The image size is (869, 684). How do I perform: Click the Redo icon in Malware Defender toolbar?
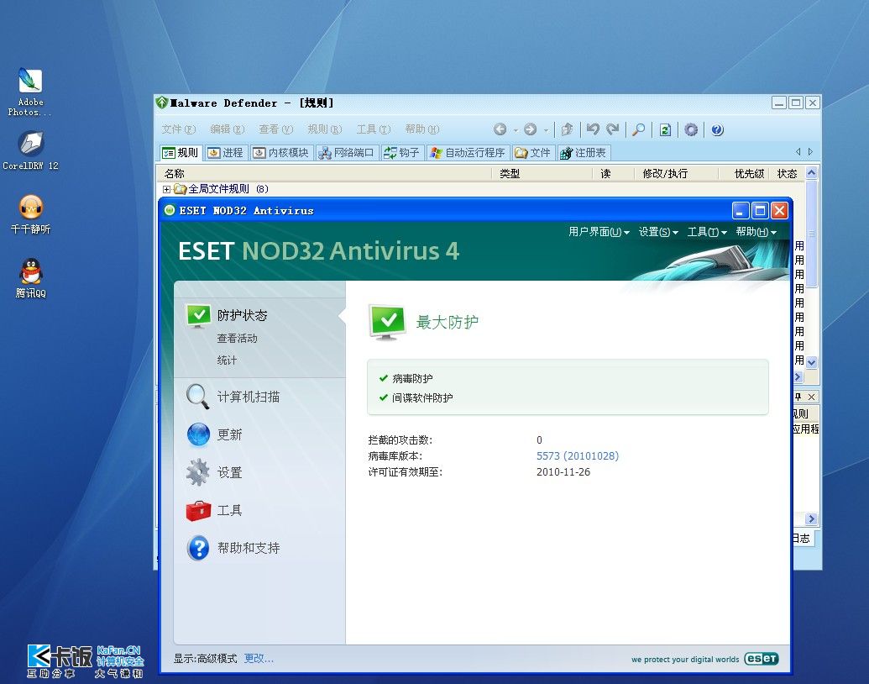tap(612, 129)
